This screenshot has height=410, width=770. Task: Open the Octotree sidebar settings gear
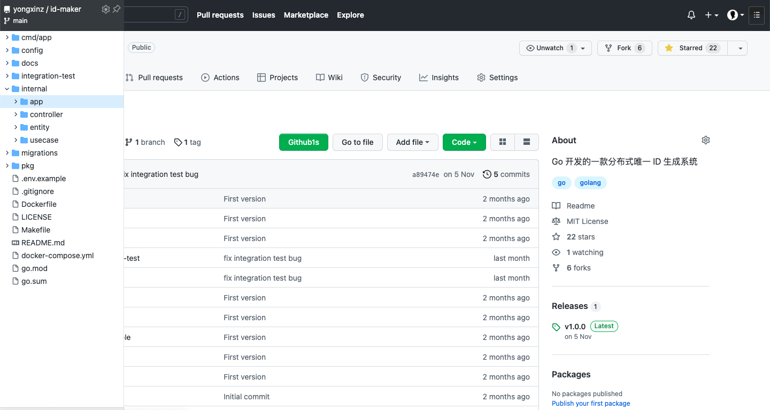[105, 9]
